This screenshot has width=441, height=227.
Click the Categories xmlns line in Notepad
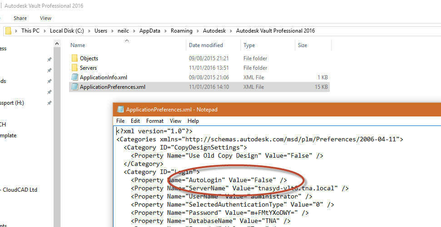pos(260,139)
